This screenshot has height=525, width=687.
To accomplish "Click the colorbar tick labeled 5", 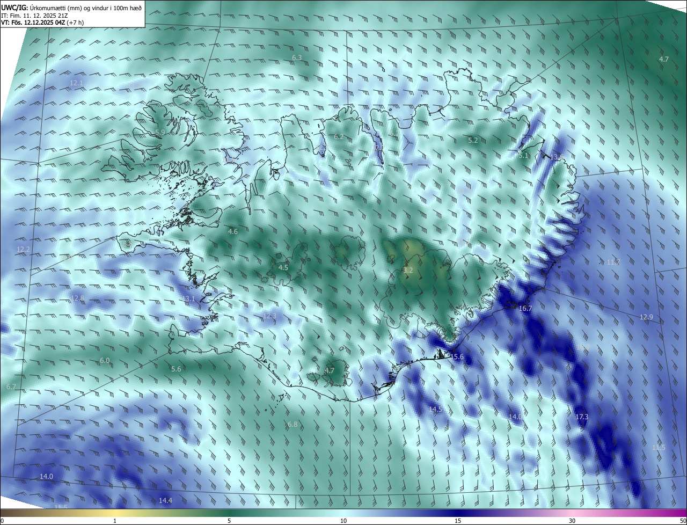I will click(x=229, y=521).
